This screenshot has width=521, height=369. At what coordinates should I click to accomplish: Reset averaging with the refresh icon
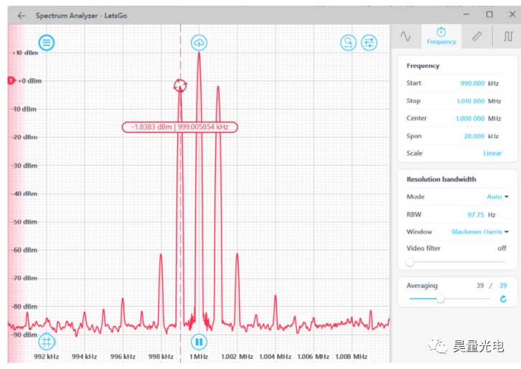(503, 299)
